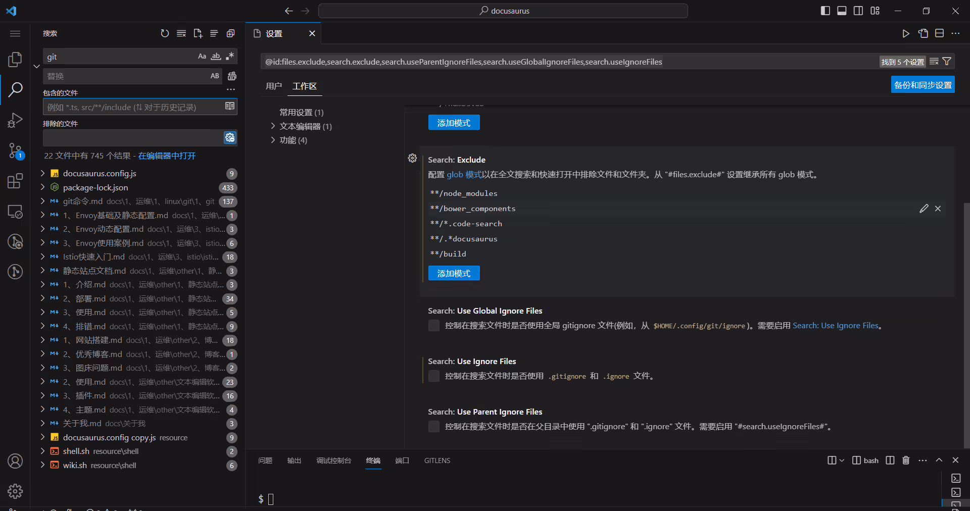The width and height of the screenshot is (970, 511).
Task: Open the Explorer view in activity bar
Action: click(x=15, y=60)
